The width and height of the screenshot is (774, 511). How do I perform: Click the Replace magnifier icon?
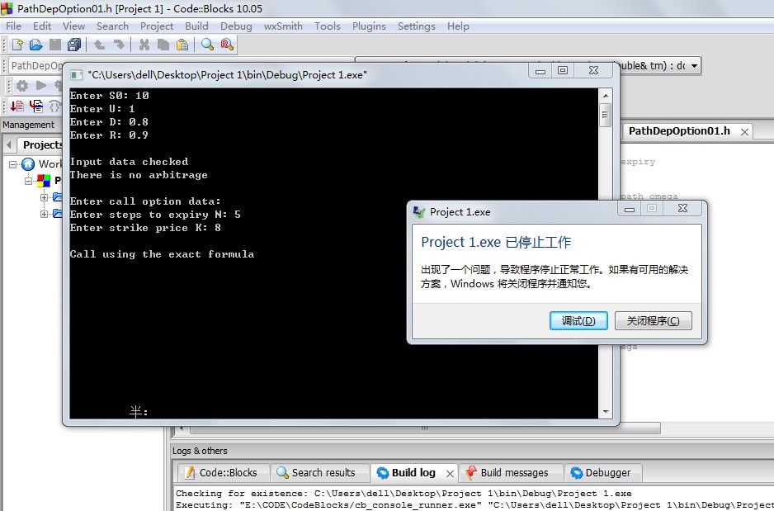227,45
